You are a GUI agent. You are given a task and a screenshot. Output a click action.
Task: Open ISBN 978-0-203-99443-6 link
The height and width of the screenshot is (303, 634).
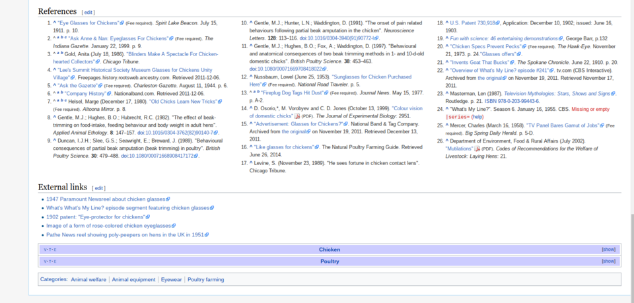[513, 101]
